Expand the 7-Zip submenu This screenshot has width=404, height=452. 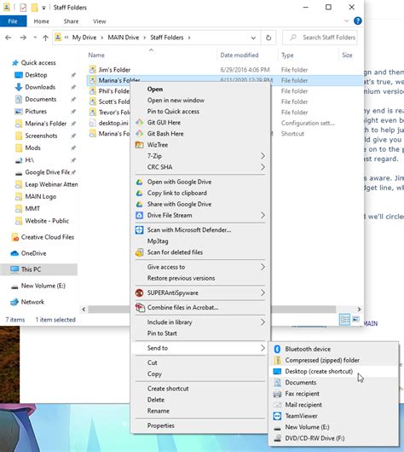point(263,156)
